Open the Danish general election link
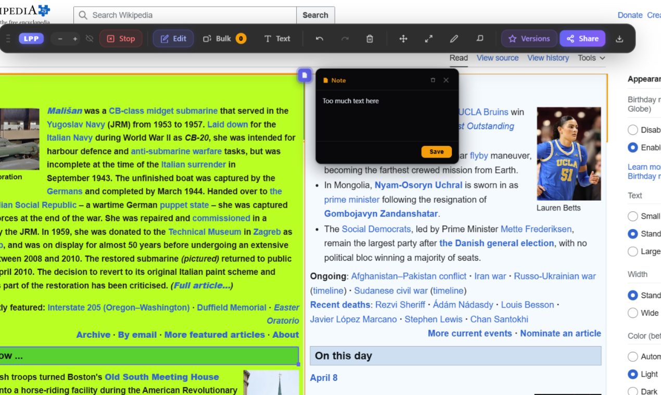This screenshot has height=395, width=661. (497, 243)
